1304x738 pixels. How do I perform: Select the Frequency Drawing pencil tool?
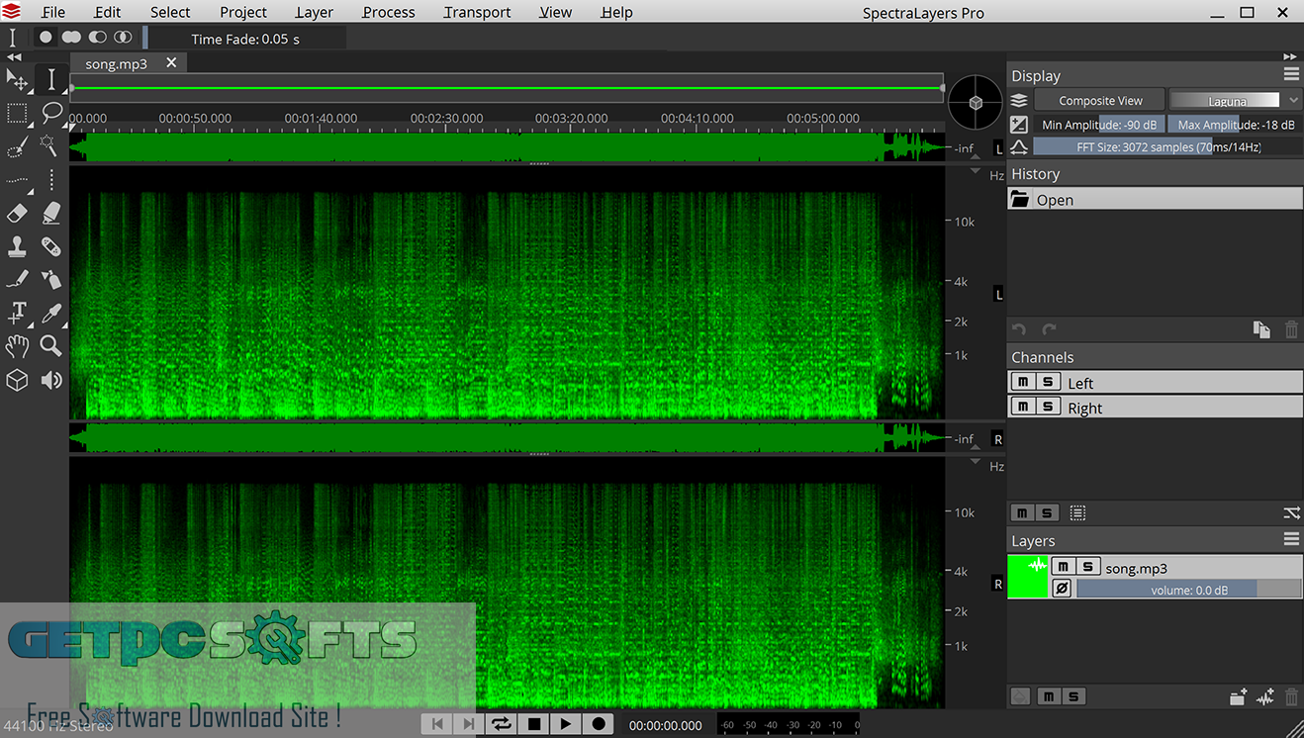(17, 280)
